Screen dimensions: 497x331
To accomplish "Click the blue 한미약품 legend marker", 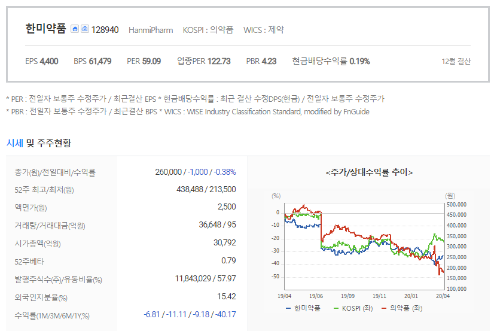I will pos(288,308).
